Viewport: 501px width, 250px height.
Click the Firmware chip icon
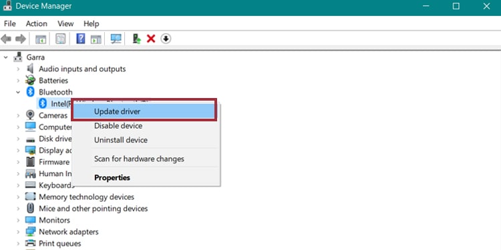(x=30, y=162)
